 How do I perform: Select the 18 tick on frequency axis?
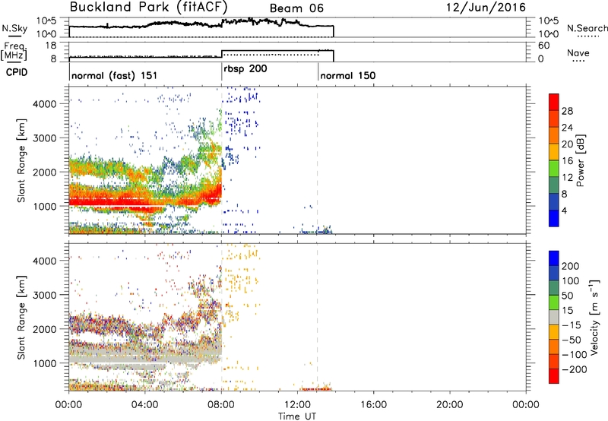click(50, 46)
